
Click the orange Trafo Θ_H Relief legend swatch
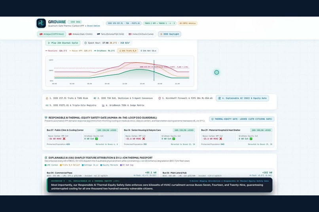coord(61,165)
